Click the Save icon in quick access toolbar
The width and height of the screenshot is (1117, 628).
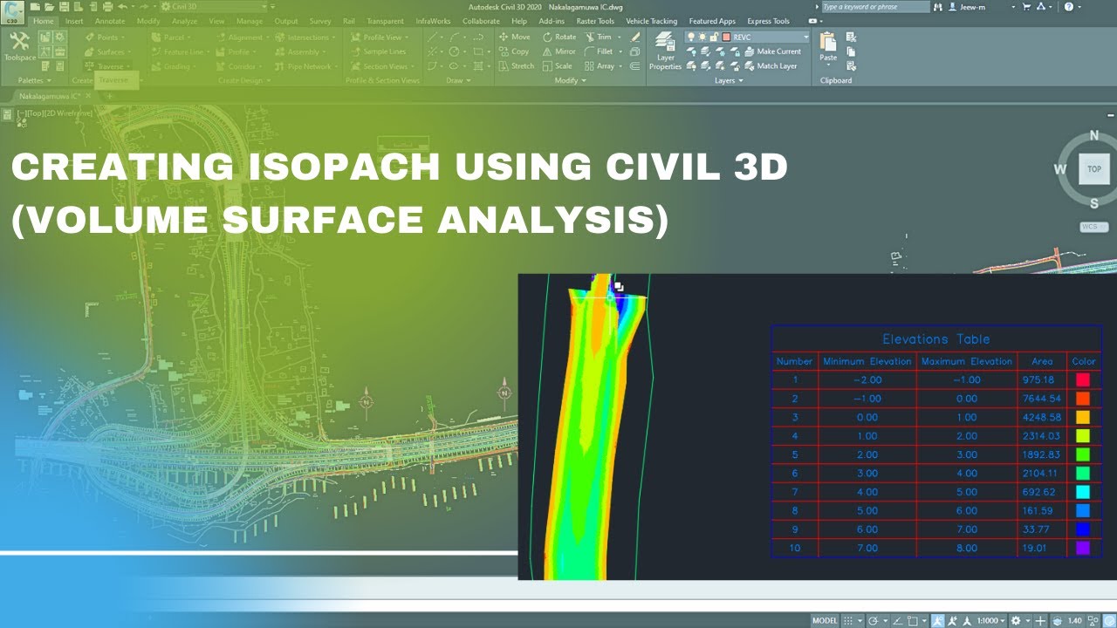point(64,7)
